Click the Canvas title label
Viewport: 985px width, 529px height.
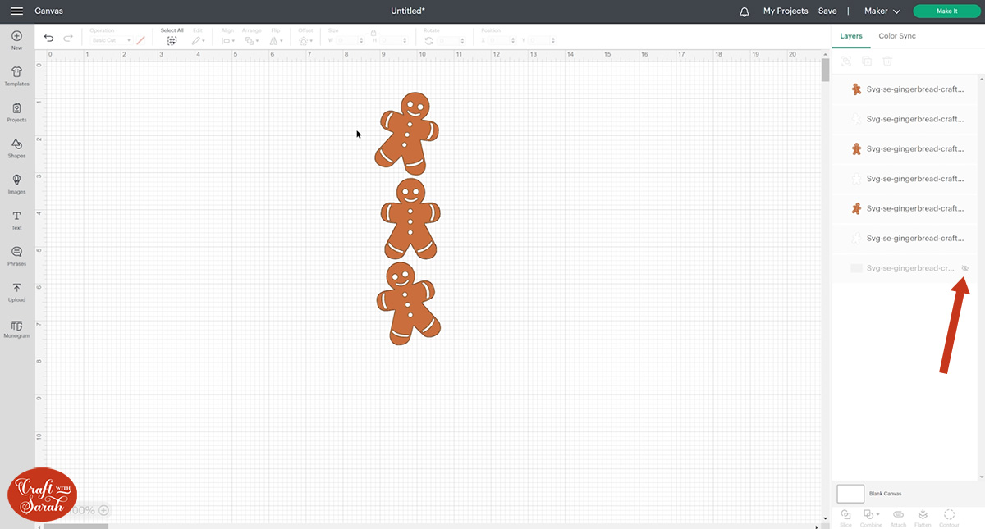click(48, 11)
